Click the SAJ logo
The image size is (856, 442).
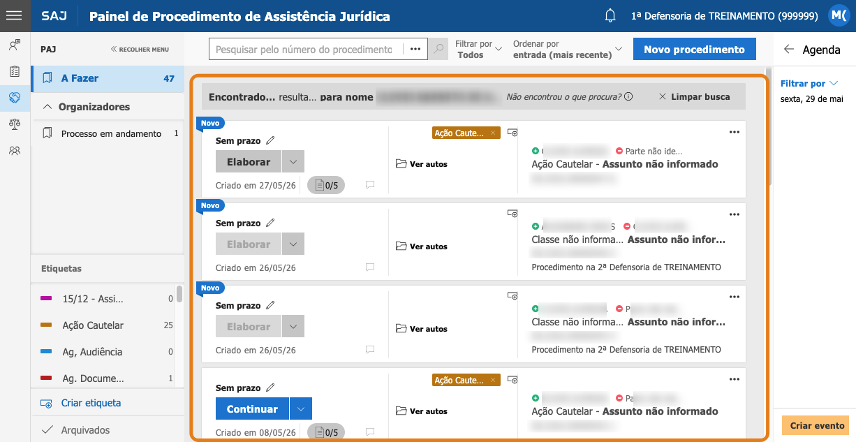point(54,16)
